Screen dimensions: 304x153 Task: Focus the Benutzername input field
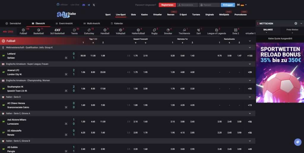tap(187, 5)
